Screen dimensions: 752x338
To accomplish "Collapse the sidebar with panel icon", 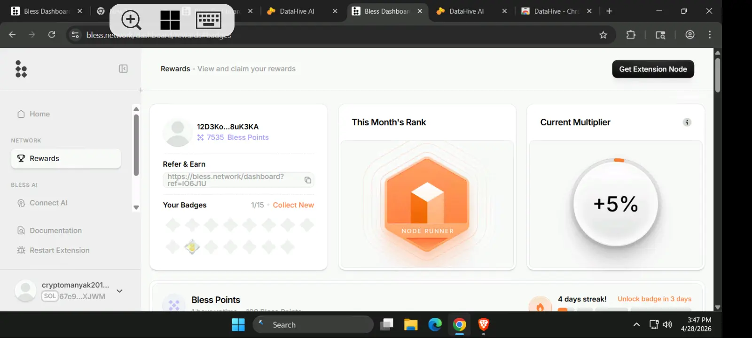I will coord(123,69).
